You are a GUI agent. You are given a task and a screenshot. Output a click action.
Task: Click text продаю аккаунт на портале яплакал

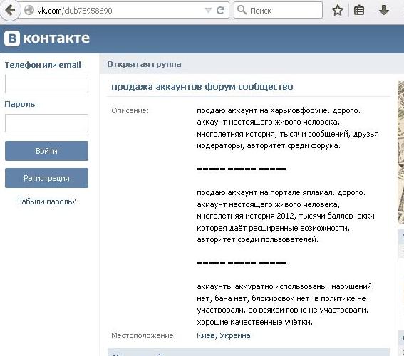(x=266, y=192)
